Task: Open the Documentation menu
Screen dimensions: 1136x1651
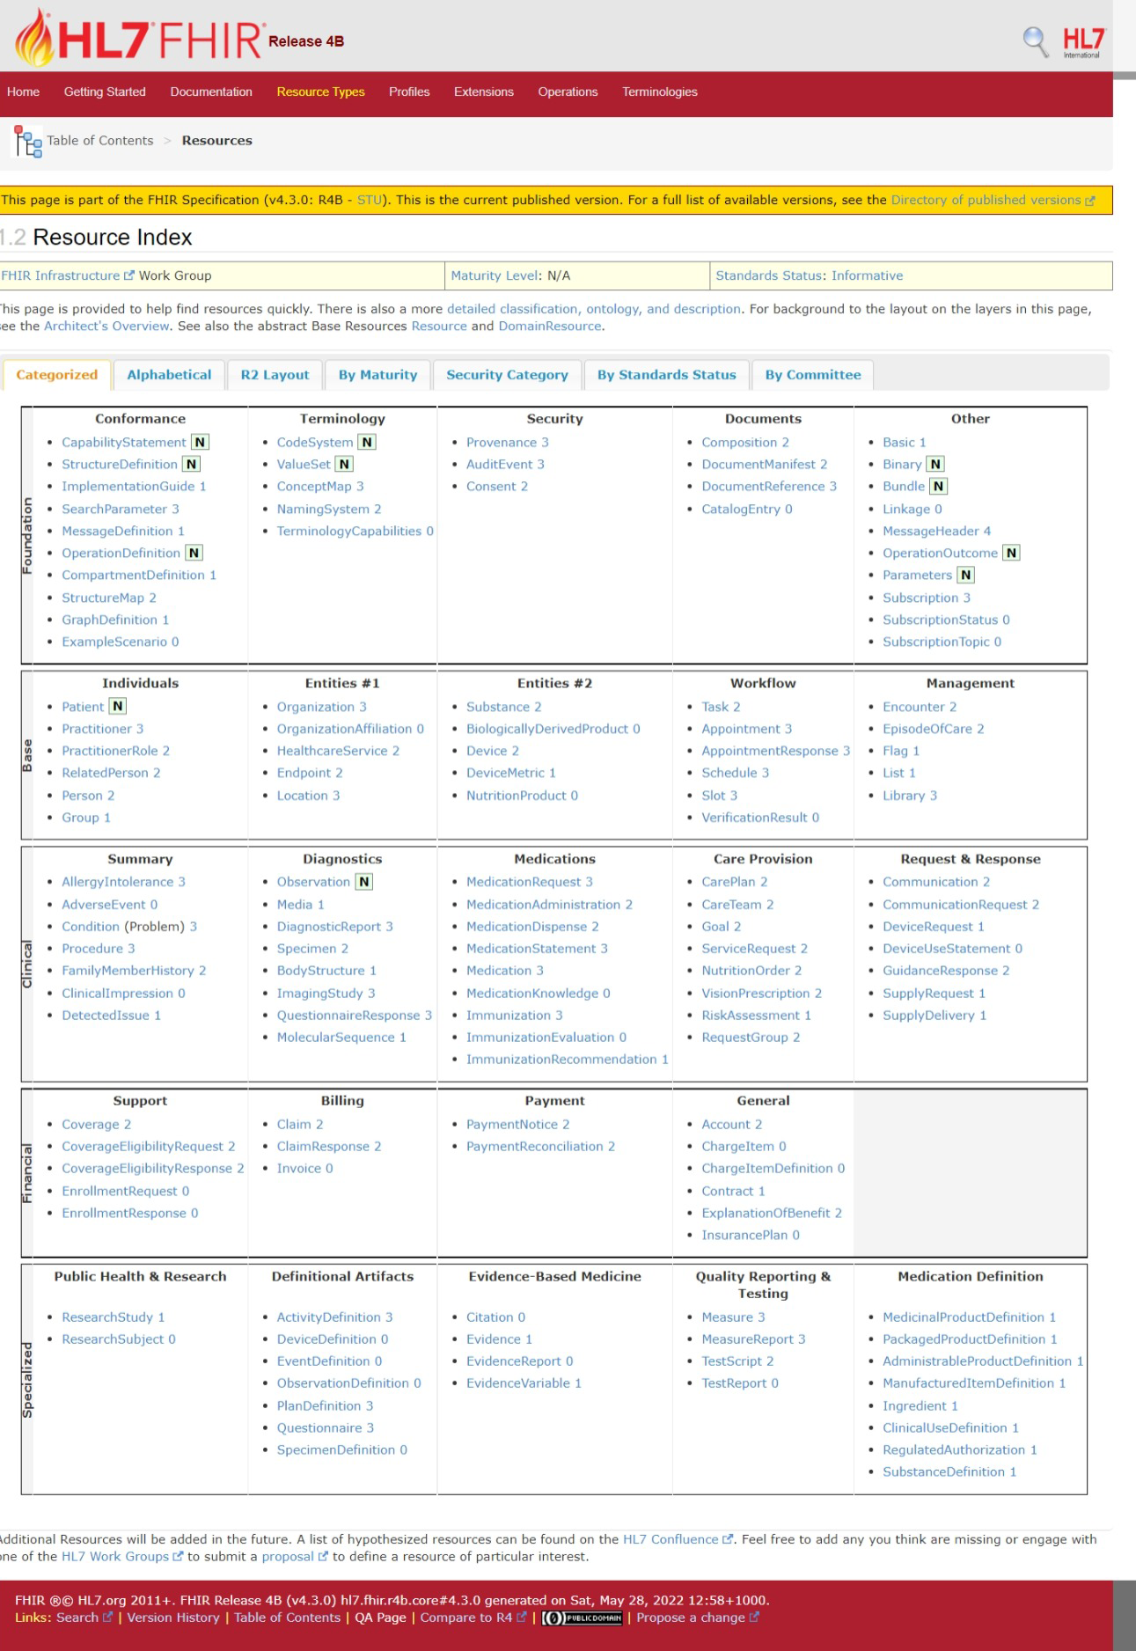Action: pyautogui.click(x=211, y=92)
